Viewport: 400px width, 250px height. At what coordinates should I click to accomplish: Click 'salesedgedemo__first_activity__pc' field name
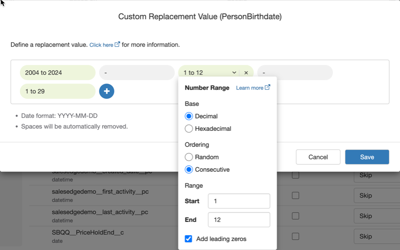(x=100, y=192)
